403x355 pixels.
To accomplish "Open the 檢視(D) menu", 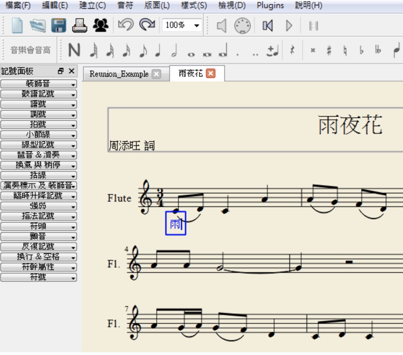I will (x=232, y=5).
